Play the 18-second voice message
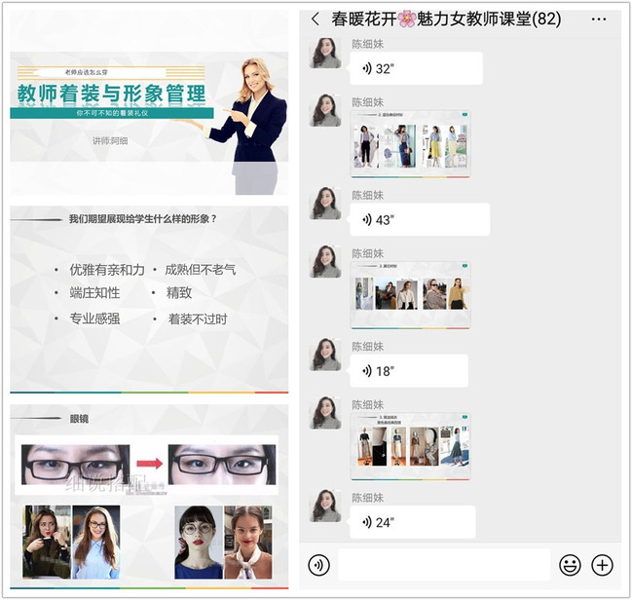 [x=409, y=370]
